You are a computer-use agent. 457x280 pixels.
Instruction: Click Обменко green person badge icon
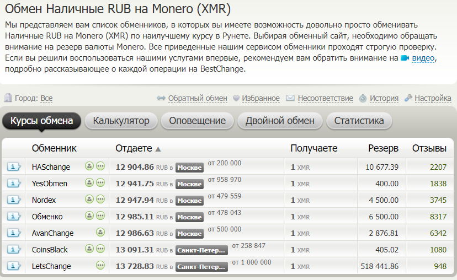pos(89,216)
